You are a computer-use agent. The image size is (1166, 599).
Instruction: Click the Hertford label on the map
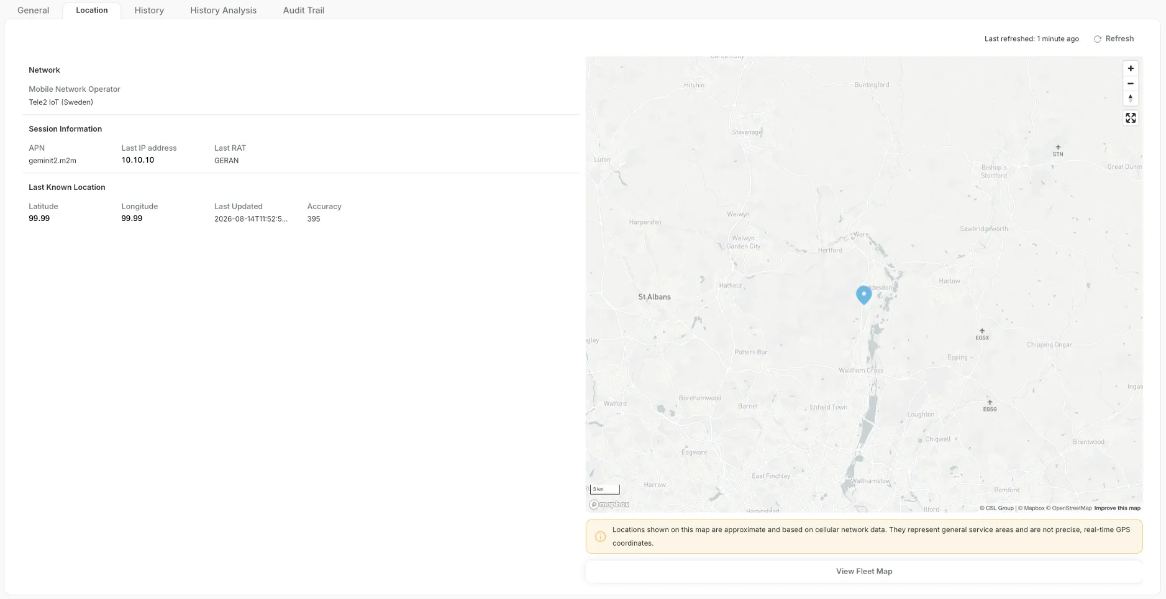point(830,250)
